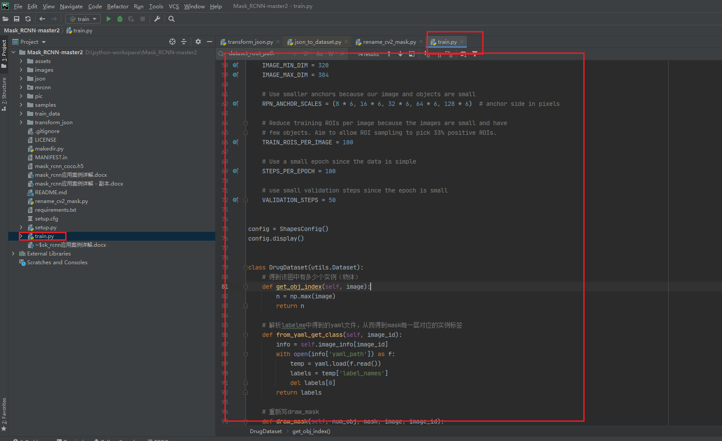
Task: Open the Refactor menu
Action: tap(118, 6)
